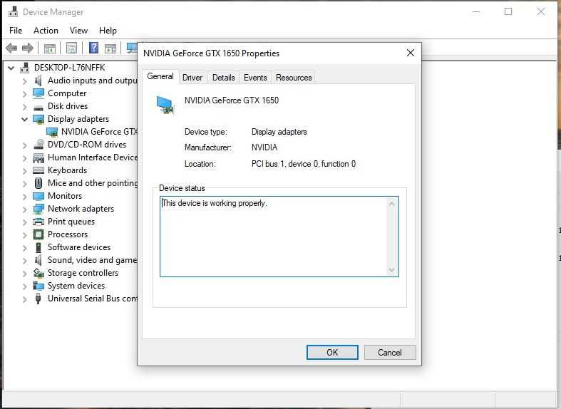Open the Help toolbar icon with question mark

click(x=94, y=48)
